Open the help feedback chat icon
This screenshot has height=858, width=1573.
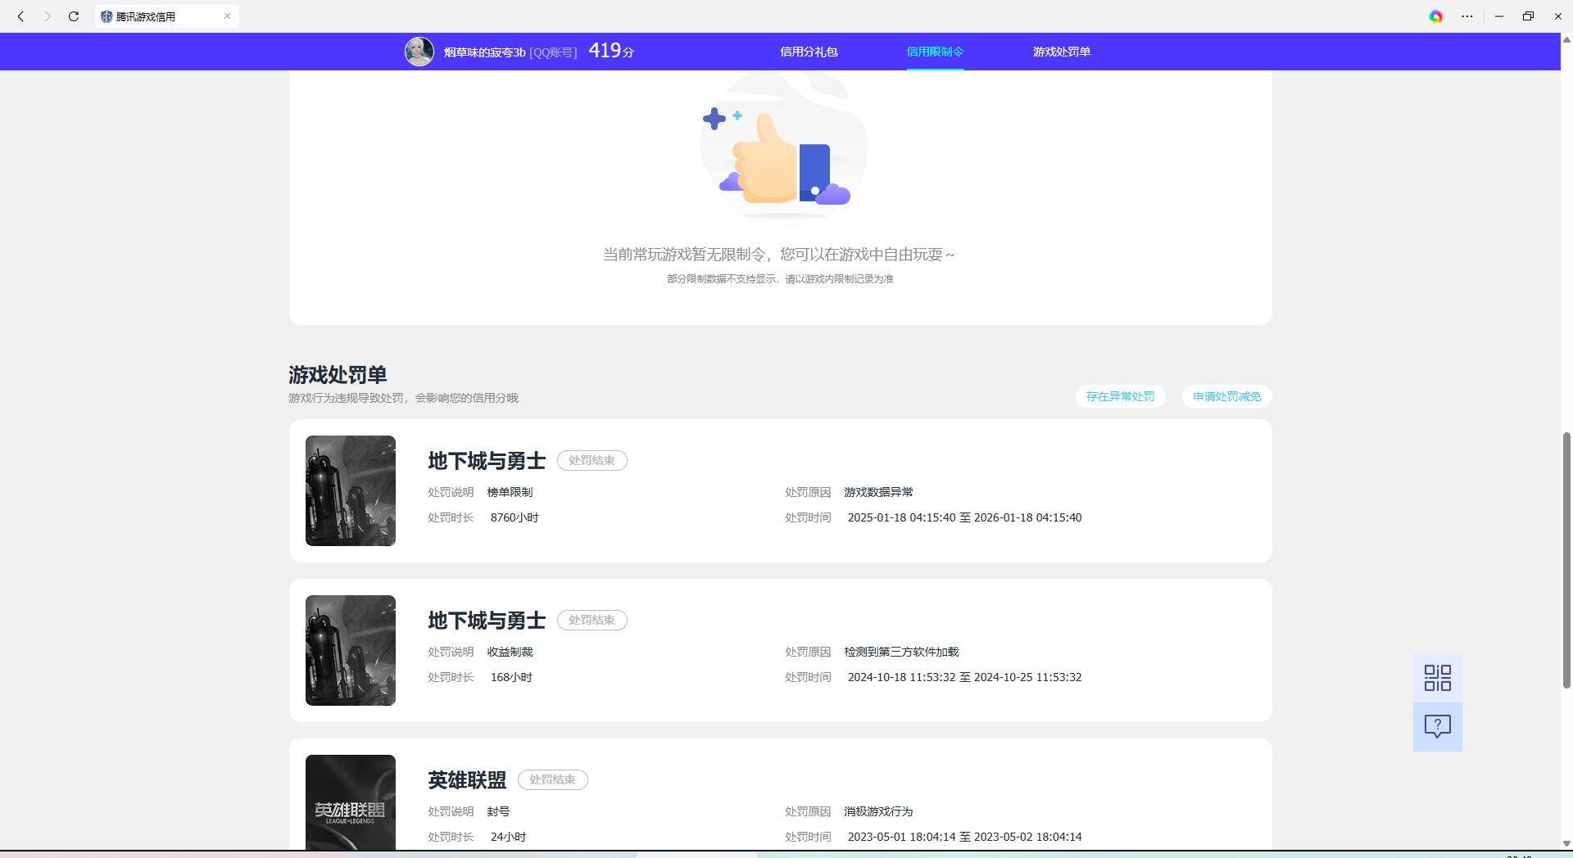tap(1437, 726)
